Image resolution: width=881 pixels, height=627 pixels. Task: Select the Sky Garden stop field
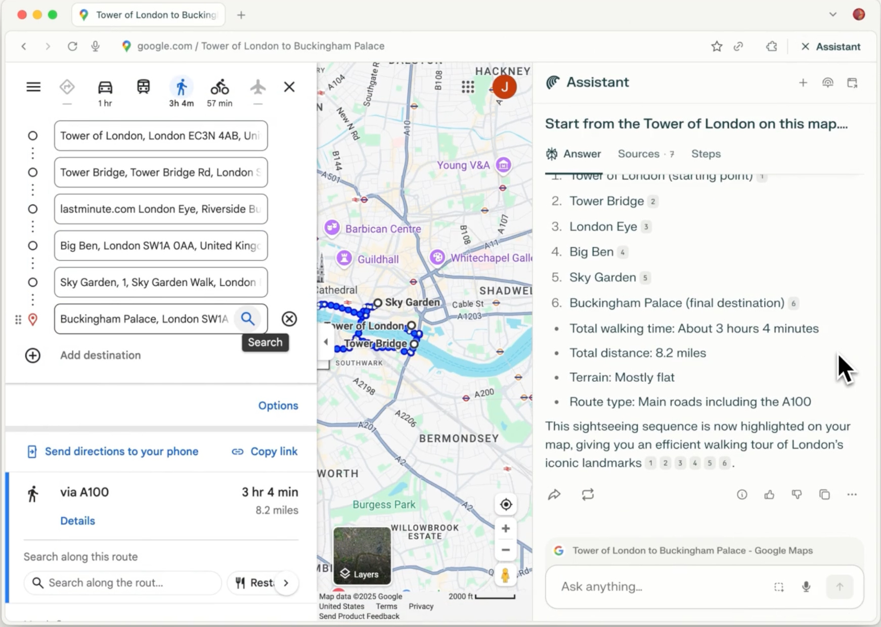[161, 282]
